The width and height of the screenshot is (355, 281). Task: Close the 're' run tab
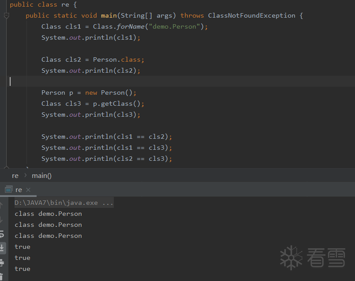click(29, 190)
